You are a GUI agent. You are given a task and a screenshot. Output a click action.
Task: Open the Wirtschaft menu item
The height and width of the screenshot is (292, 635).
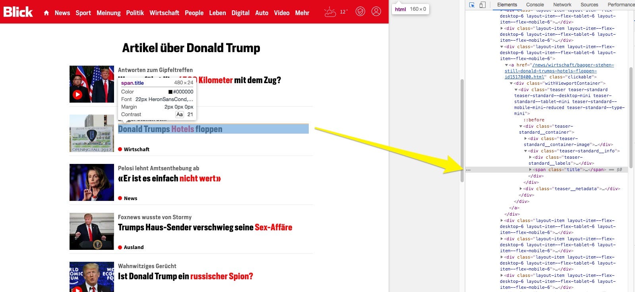[165, 13]
